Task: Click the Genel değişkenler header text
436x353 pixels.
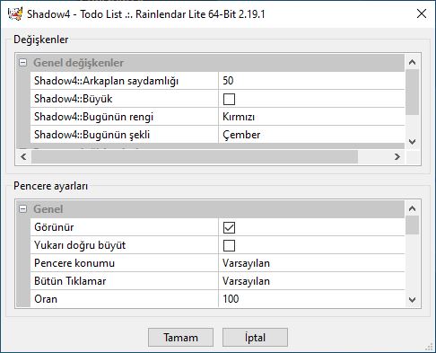Action: pyautogui.click(x=78, y=63)
